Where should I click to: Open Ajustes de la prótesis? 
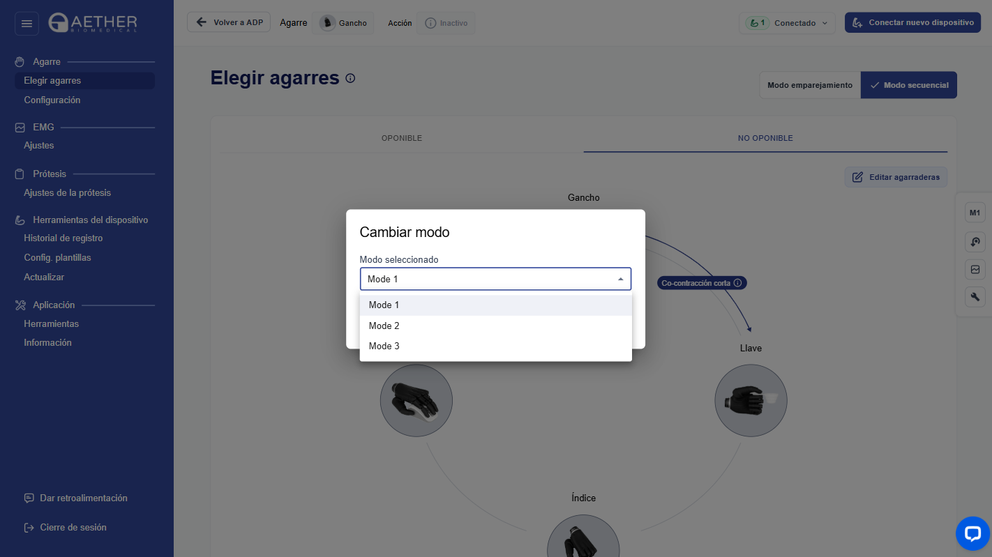point(68,193)
